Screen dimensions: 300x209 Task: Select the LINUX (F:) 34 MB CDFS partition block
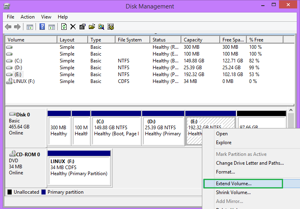(79, 168)
